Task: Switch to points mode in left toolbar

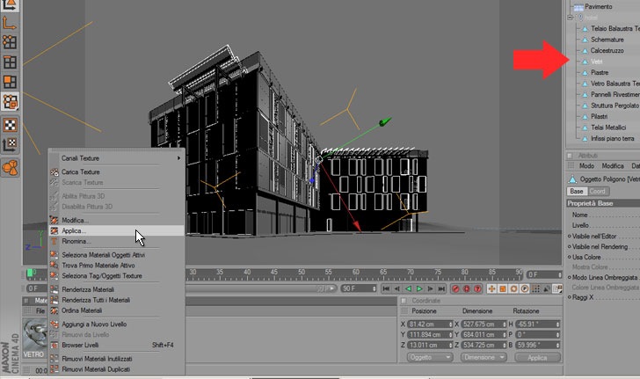Action: [x=10, y=41]
